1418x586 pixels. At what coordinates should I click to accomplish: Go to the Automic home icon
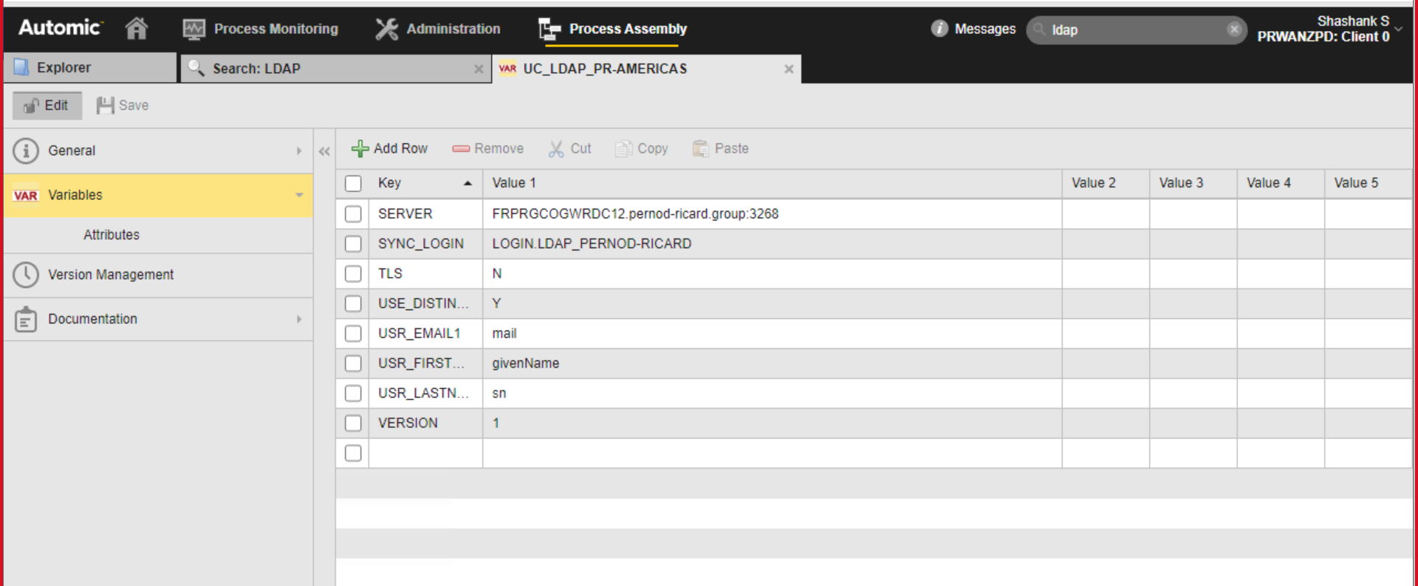coord(137,29)
